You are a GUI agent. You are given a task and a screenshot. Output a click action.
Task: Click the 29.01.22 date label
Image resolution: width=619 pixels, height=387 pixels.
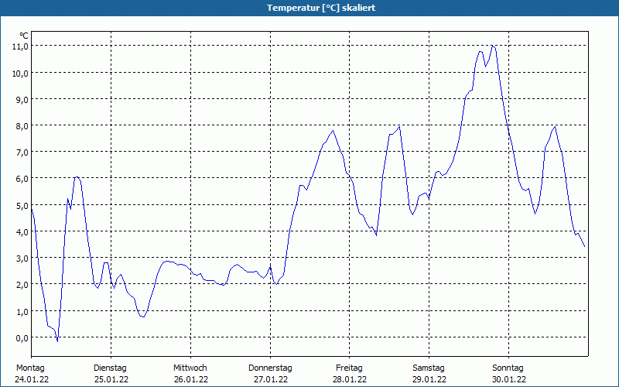click(429, 379)
